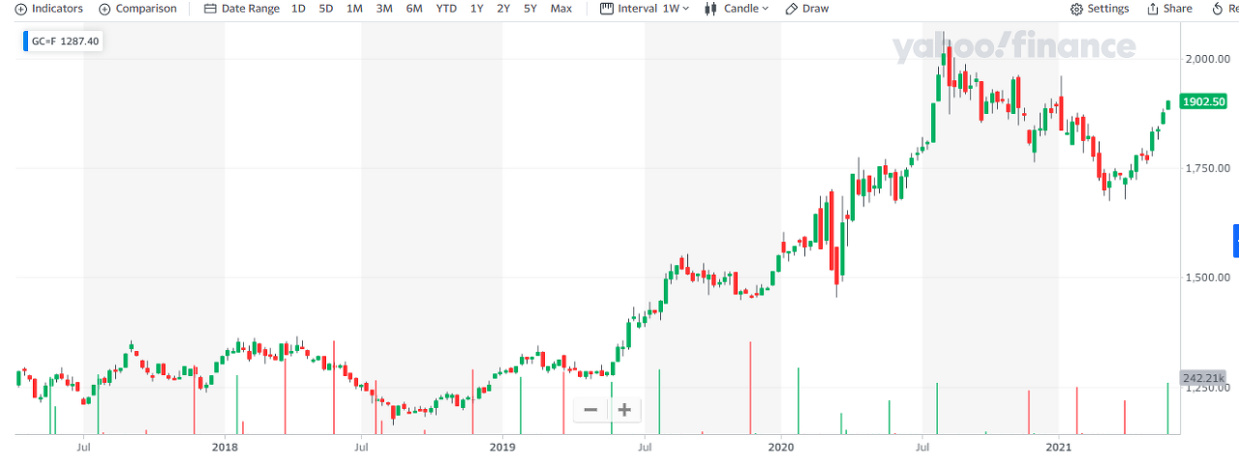The height and width of the screenshot is (464, 1239).
Task: Click the 1,500.00 price axis label
Action: [x=1206, y=277]
